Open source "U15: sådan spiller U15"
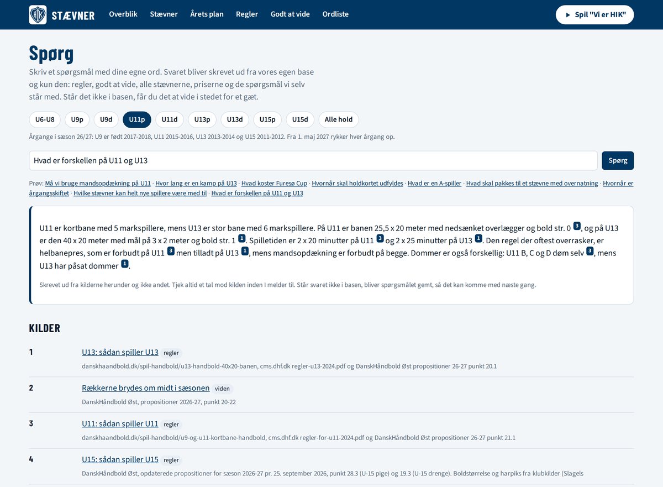663x487 pixels. tap(120, 460)
